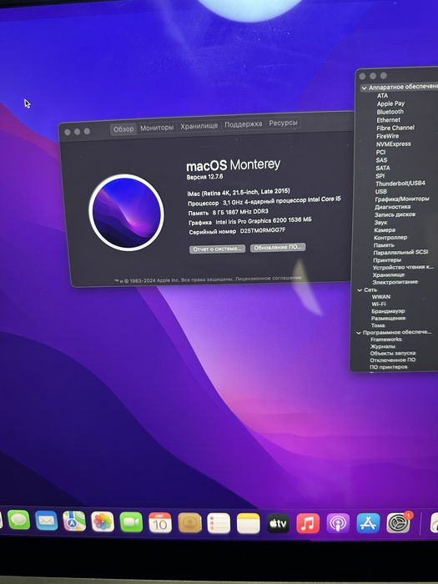
Task: Launch FaceTime from the Dock
Action: pos(131,521)
